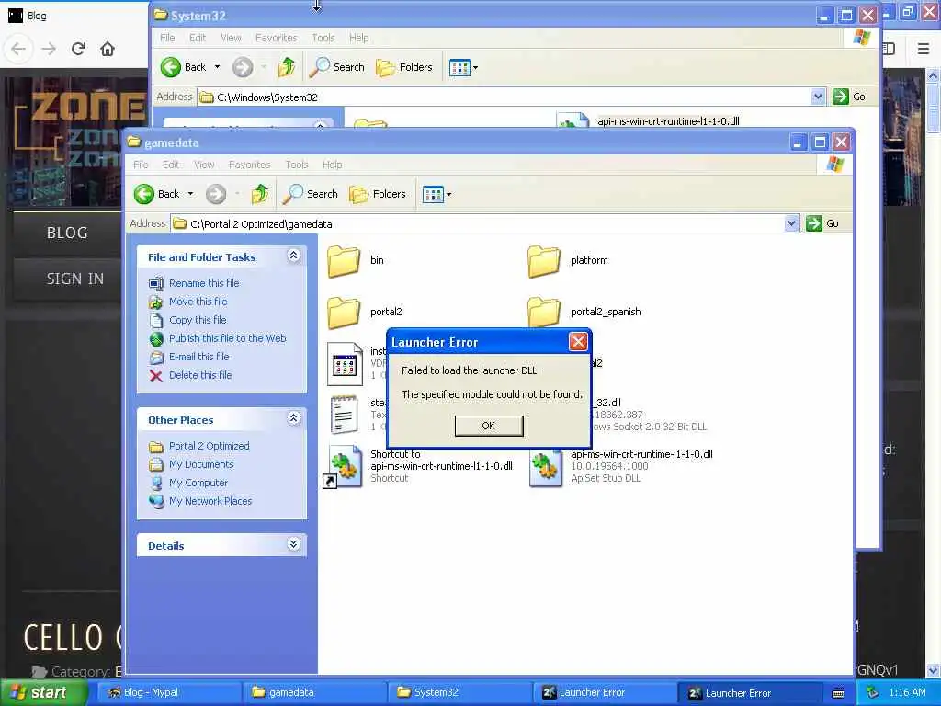Select the portal2 folder icon
The width and height of the screenshot is (941, 706).
pyautogui.click(x=344, y=313)
